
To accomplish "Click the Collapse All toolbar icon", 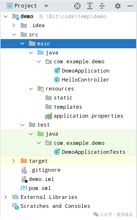I will tap(102, 6).
